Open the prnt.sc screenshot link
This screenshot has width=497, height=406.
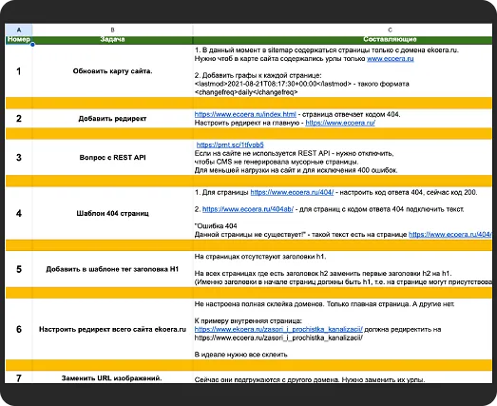coord(230,145)
